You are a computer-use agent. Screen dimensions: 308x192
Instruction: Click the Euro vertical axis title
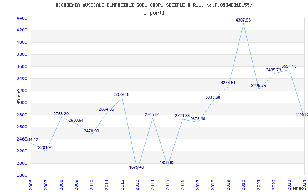pyautogui.click(x=19, y=97)
